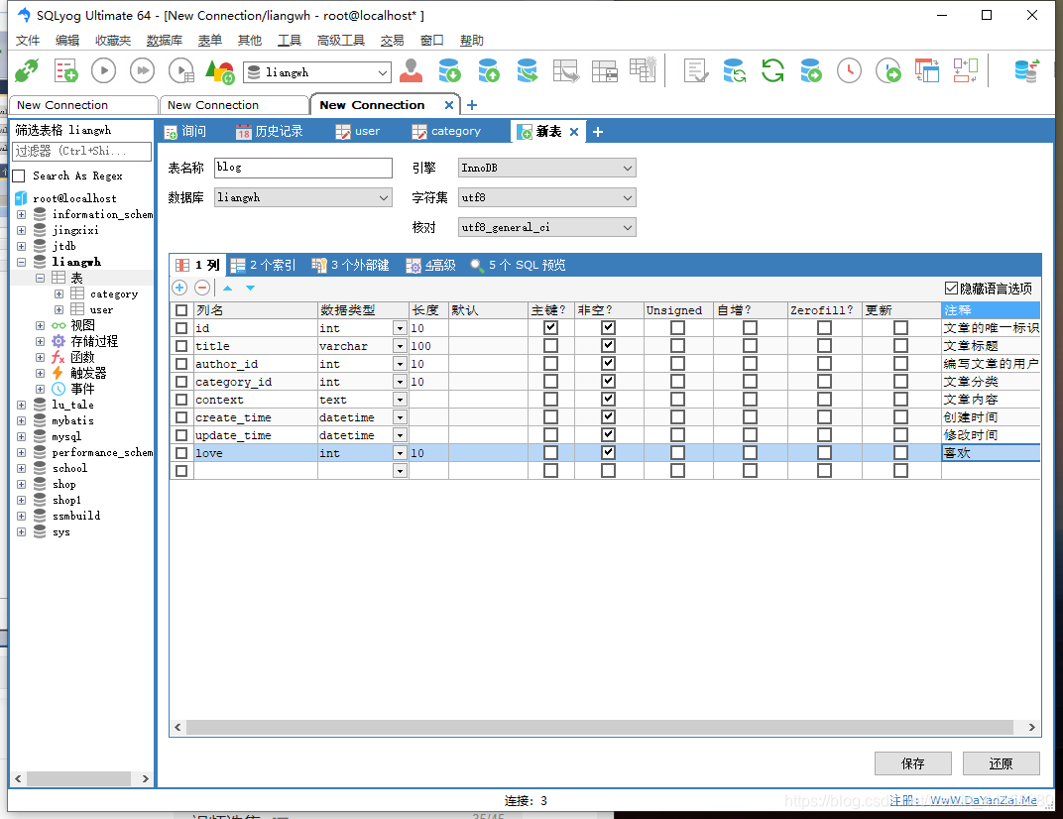Image resolution: width=1063 pixels, height=819 pixels.
Task: Open the 数据库 liangwh dropdown
Action: coord(303,198)
